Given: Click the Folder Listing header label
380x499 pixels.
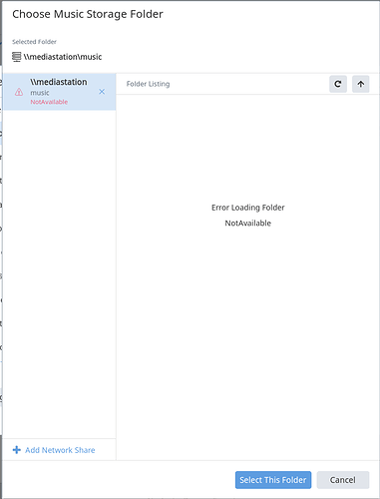Looking at the screenshot, I should point(148,84).
